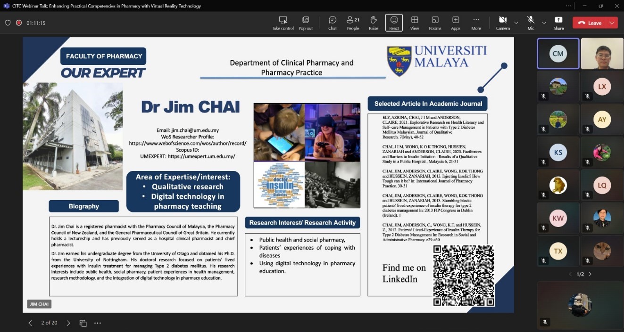Show the People list

(x=353, y=23)
